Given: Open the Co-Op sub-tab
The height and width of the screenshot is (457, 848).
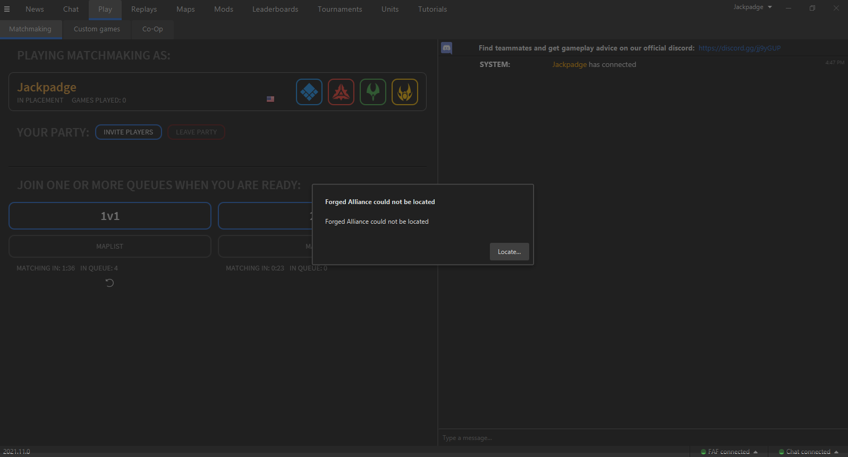Looking at the screenshot, I should (152, 29).
